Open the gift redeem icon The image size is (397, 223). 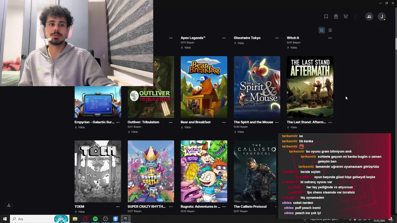[x=336, y=16]
